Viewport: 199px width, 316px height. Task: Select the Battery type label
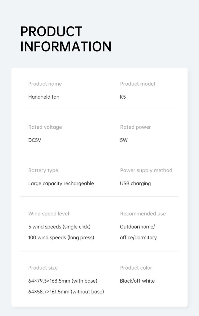click(43, 170)
